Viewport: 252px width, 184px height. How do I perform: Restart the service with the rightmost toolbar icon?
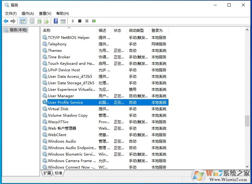coord(94,21)
